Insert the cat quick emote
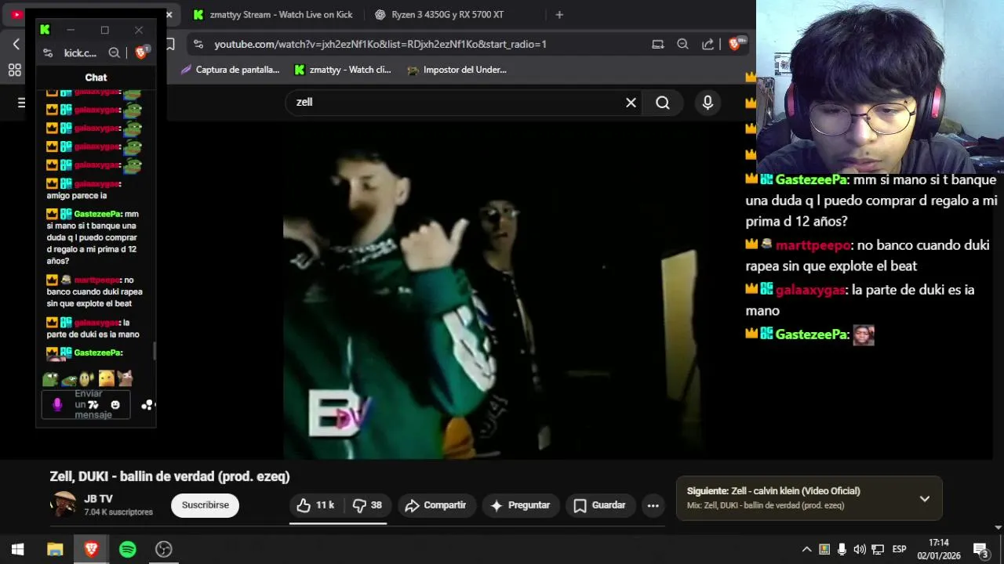The width and height of the screenshot is (1004, 564). pyautogui.click(x=125, y=379)
